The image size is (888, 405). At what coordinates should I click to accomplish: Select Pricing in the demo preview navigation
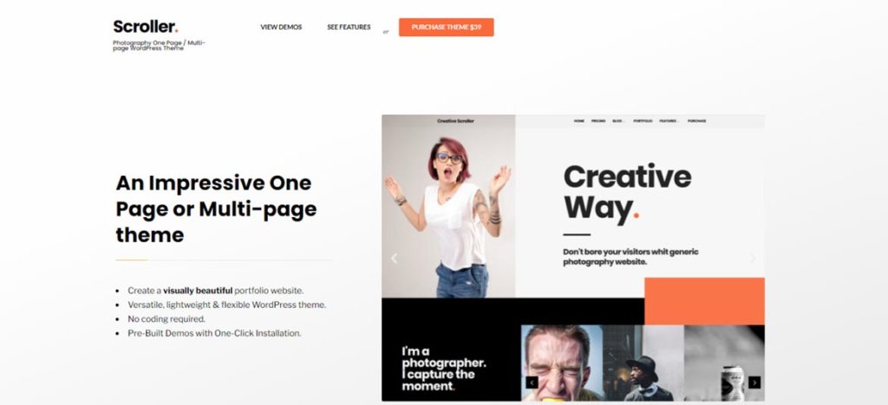598,121
